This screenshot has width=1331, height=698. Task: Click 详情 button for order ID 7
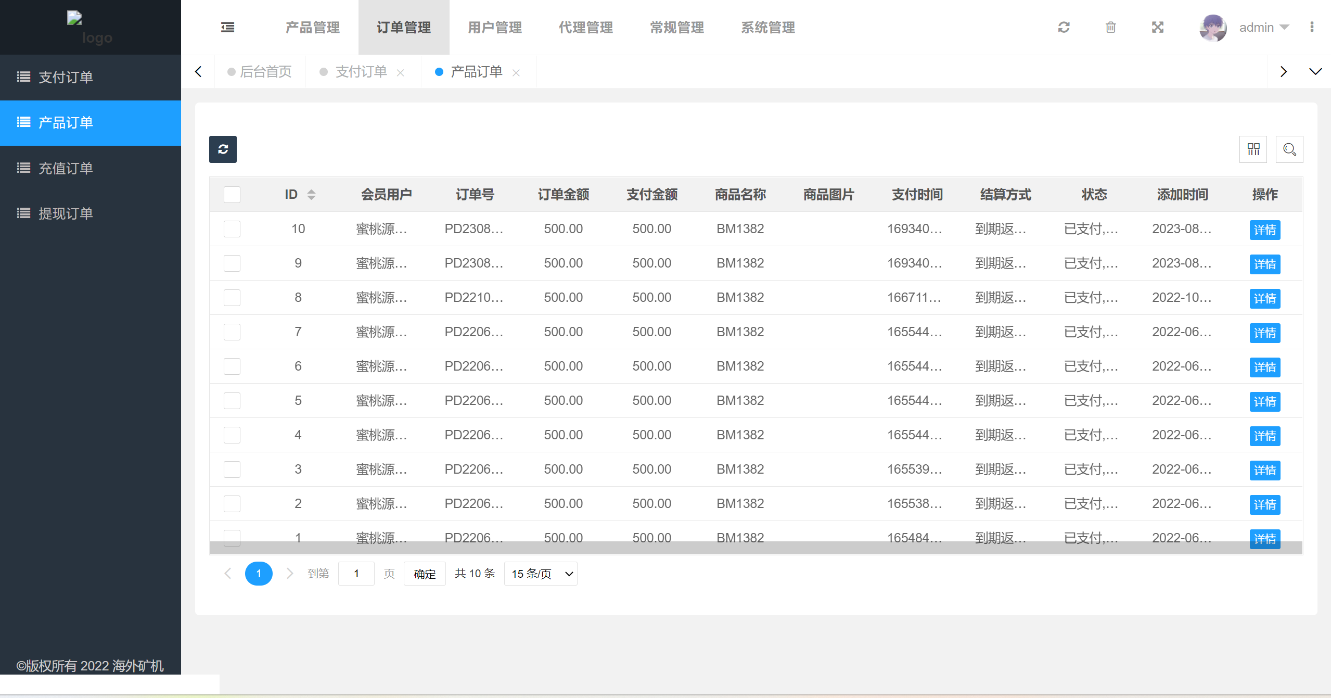point(1265,333)
